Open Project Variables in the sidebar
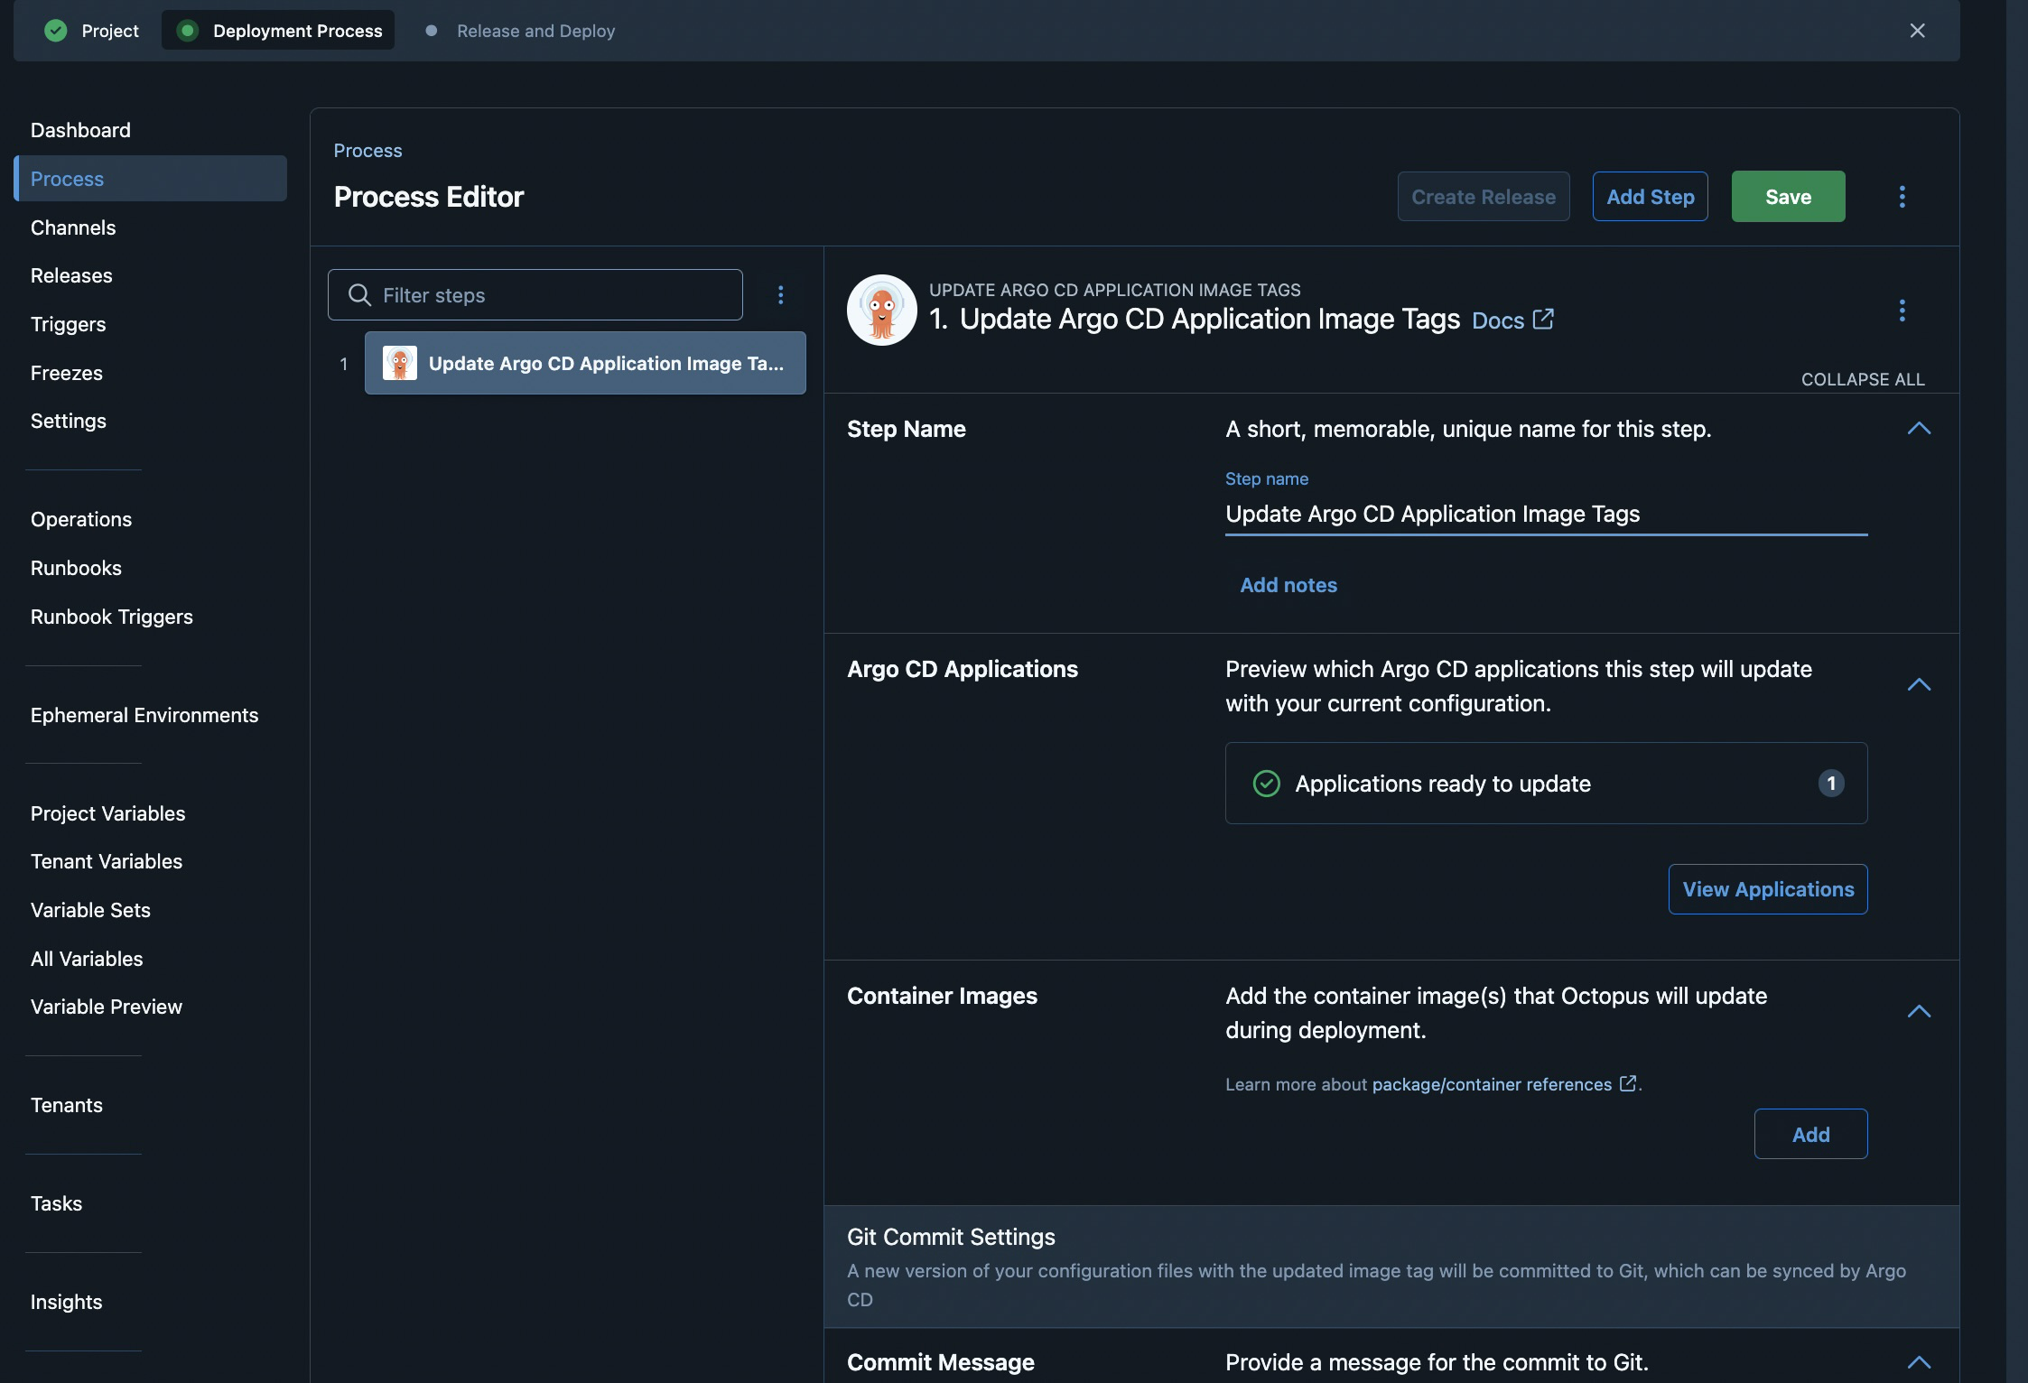The width and height of the screenshot is (2028, 1383). point(107,813)
